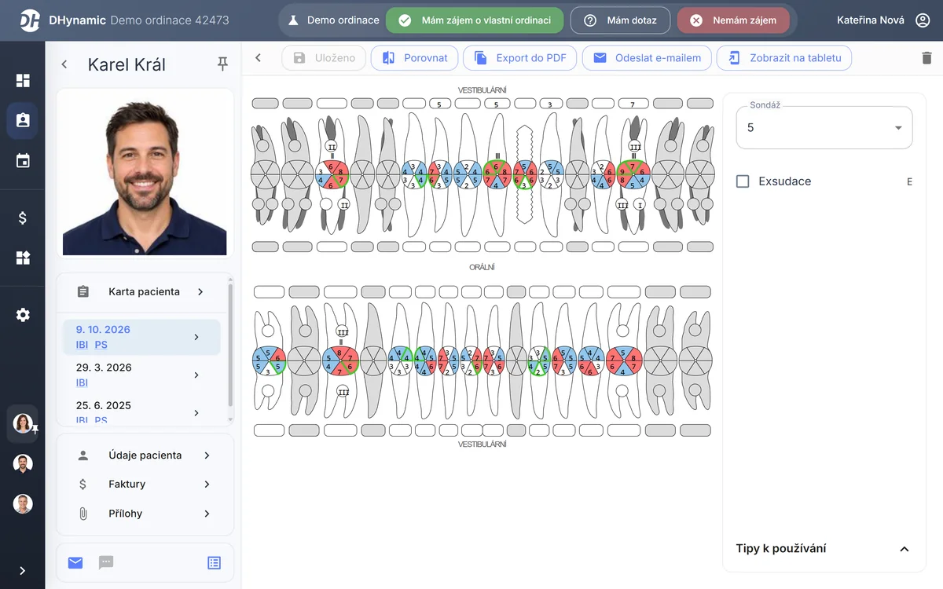Click the blue mail icon below patient menu

(x=75, y=562)
